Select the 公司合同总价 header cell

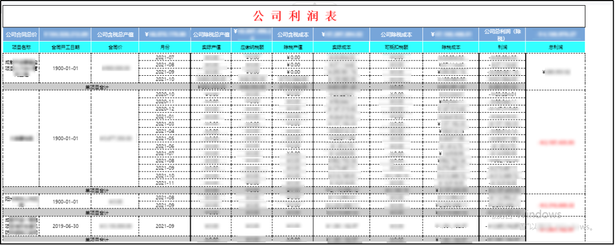coord(21,35)
